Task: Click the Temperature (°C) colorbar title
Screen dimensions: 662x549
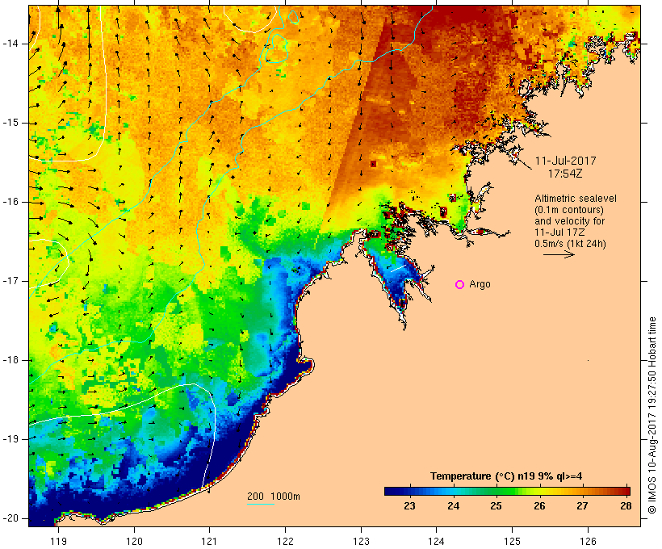Action: tap(506, 476)
